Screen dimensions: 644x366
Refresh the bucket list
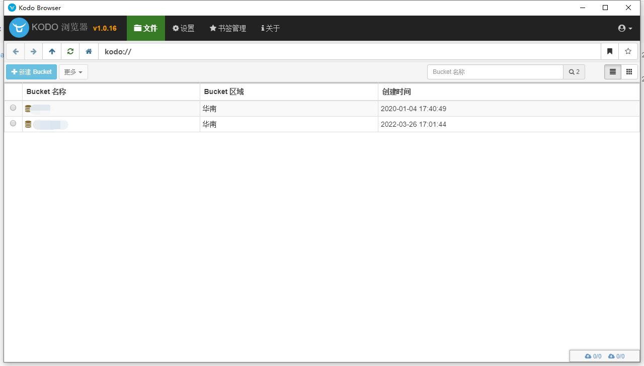tap(70, 51)
